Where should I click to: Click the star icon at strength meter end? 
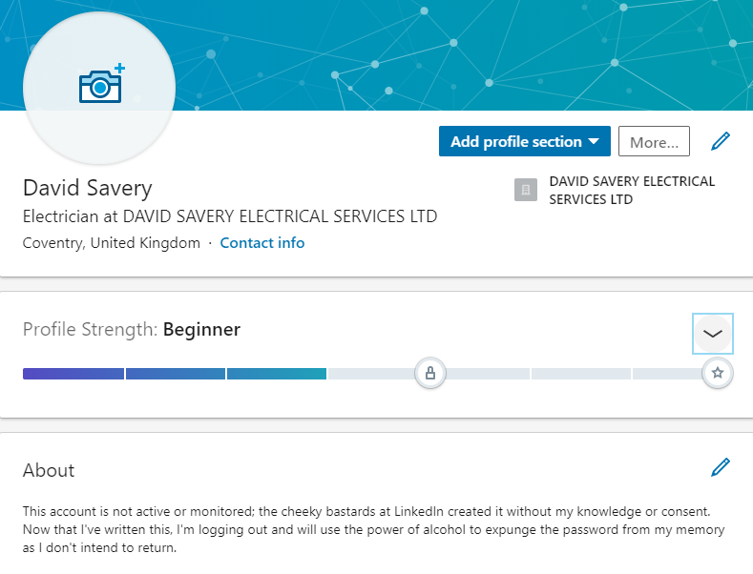coord(718,373)
